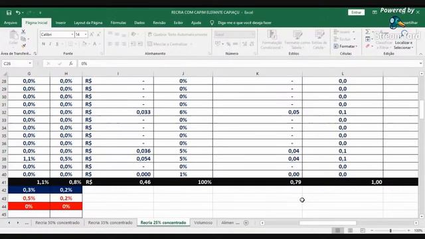Open the Layout da Página tab

[x=88, y=23]
